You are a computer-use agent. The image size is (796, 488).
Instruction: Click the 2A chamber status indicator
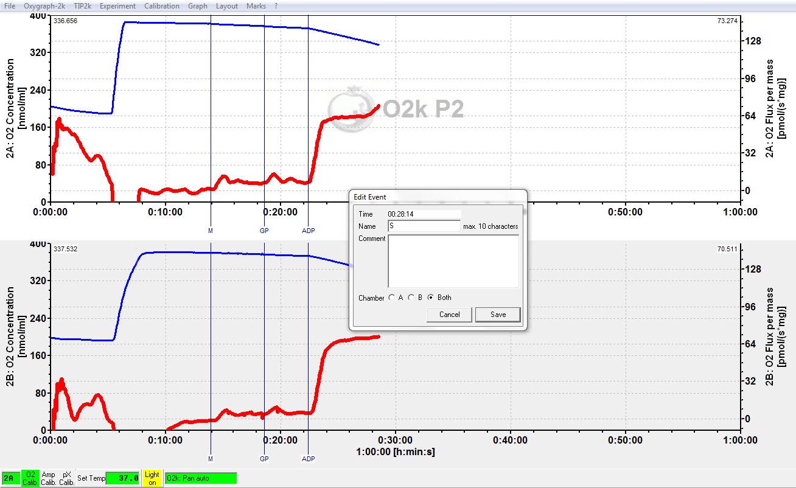[x=11, y=478]
